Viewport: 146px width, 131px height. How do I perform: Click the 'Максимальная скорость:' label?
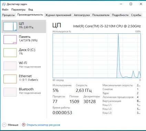118,85
